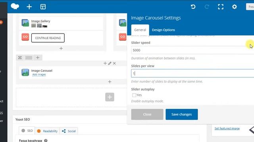254x142 pixels.
Task: Add column to row plus icon
Action: pos(38,58)
